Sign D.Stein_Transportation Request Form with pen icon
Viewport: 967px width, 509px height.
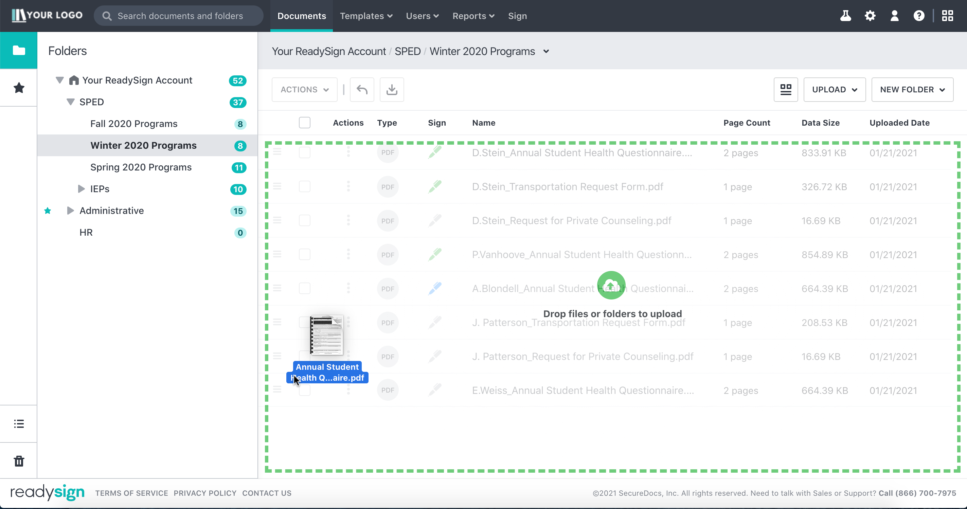(435, 186)
